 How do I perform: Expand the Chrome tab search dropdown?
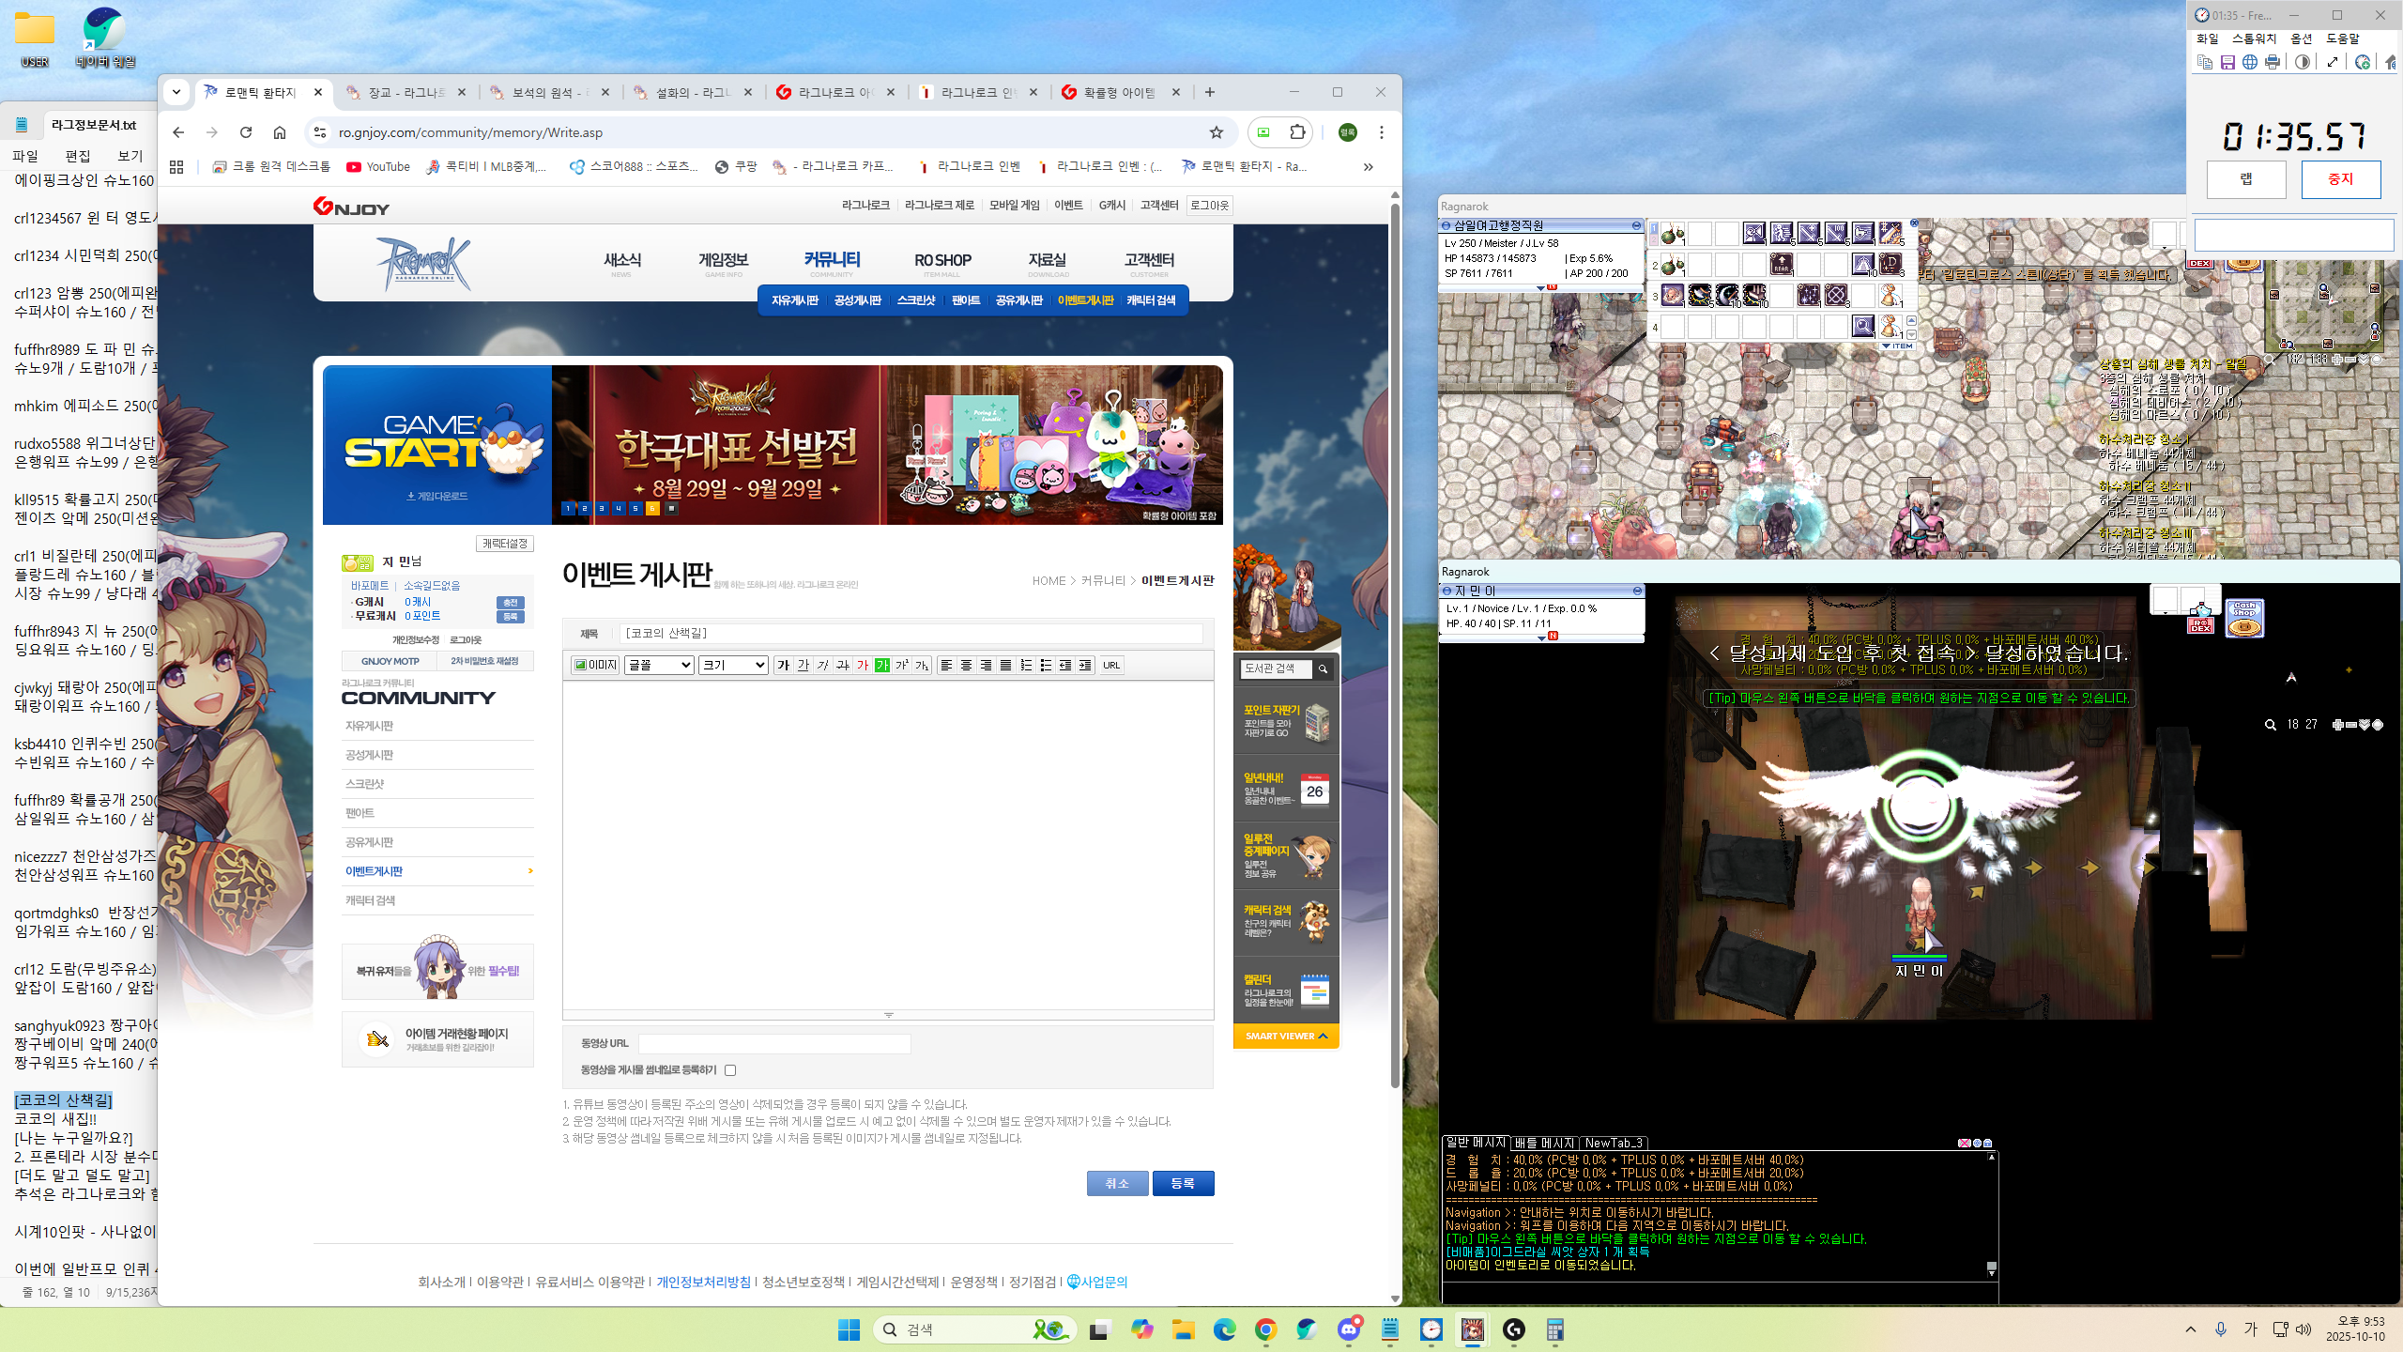tap(176, 92)
